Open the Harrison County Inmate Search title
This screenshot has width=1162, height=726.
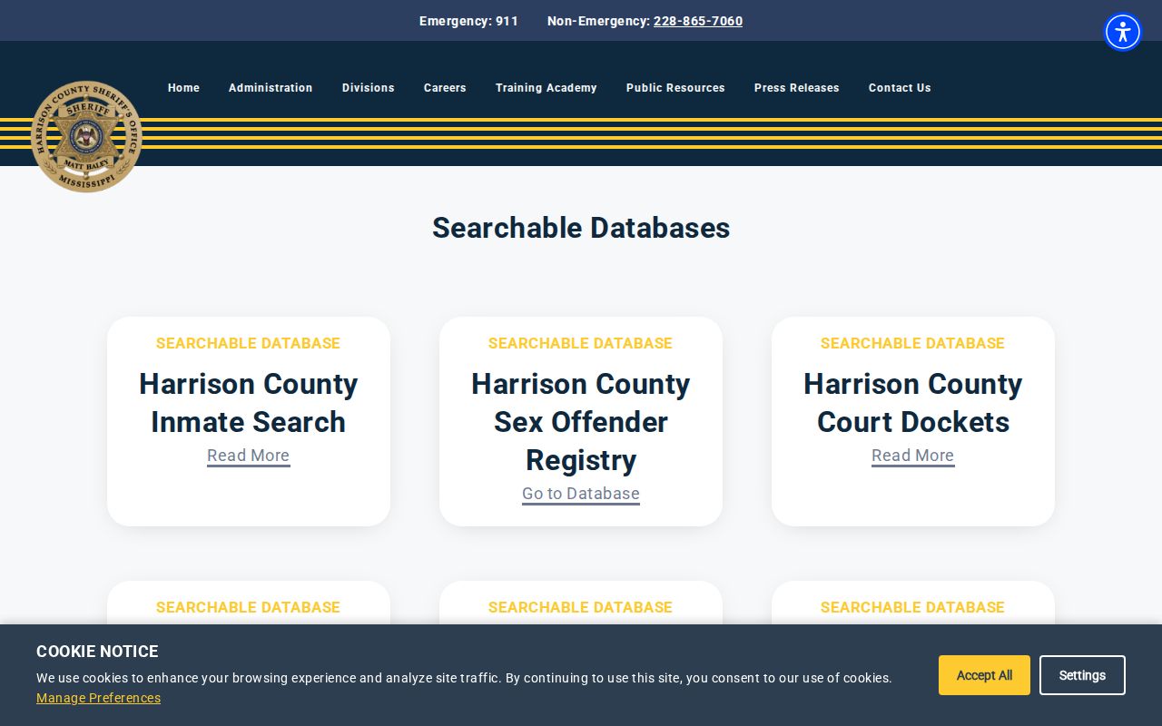248,403
